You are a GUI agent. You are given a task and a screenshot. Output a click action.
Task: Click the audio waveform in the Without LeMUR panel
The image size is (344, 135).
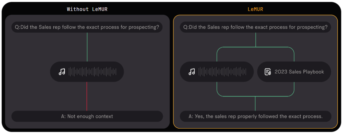coord(92,72)
